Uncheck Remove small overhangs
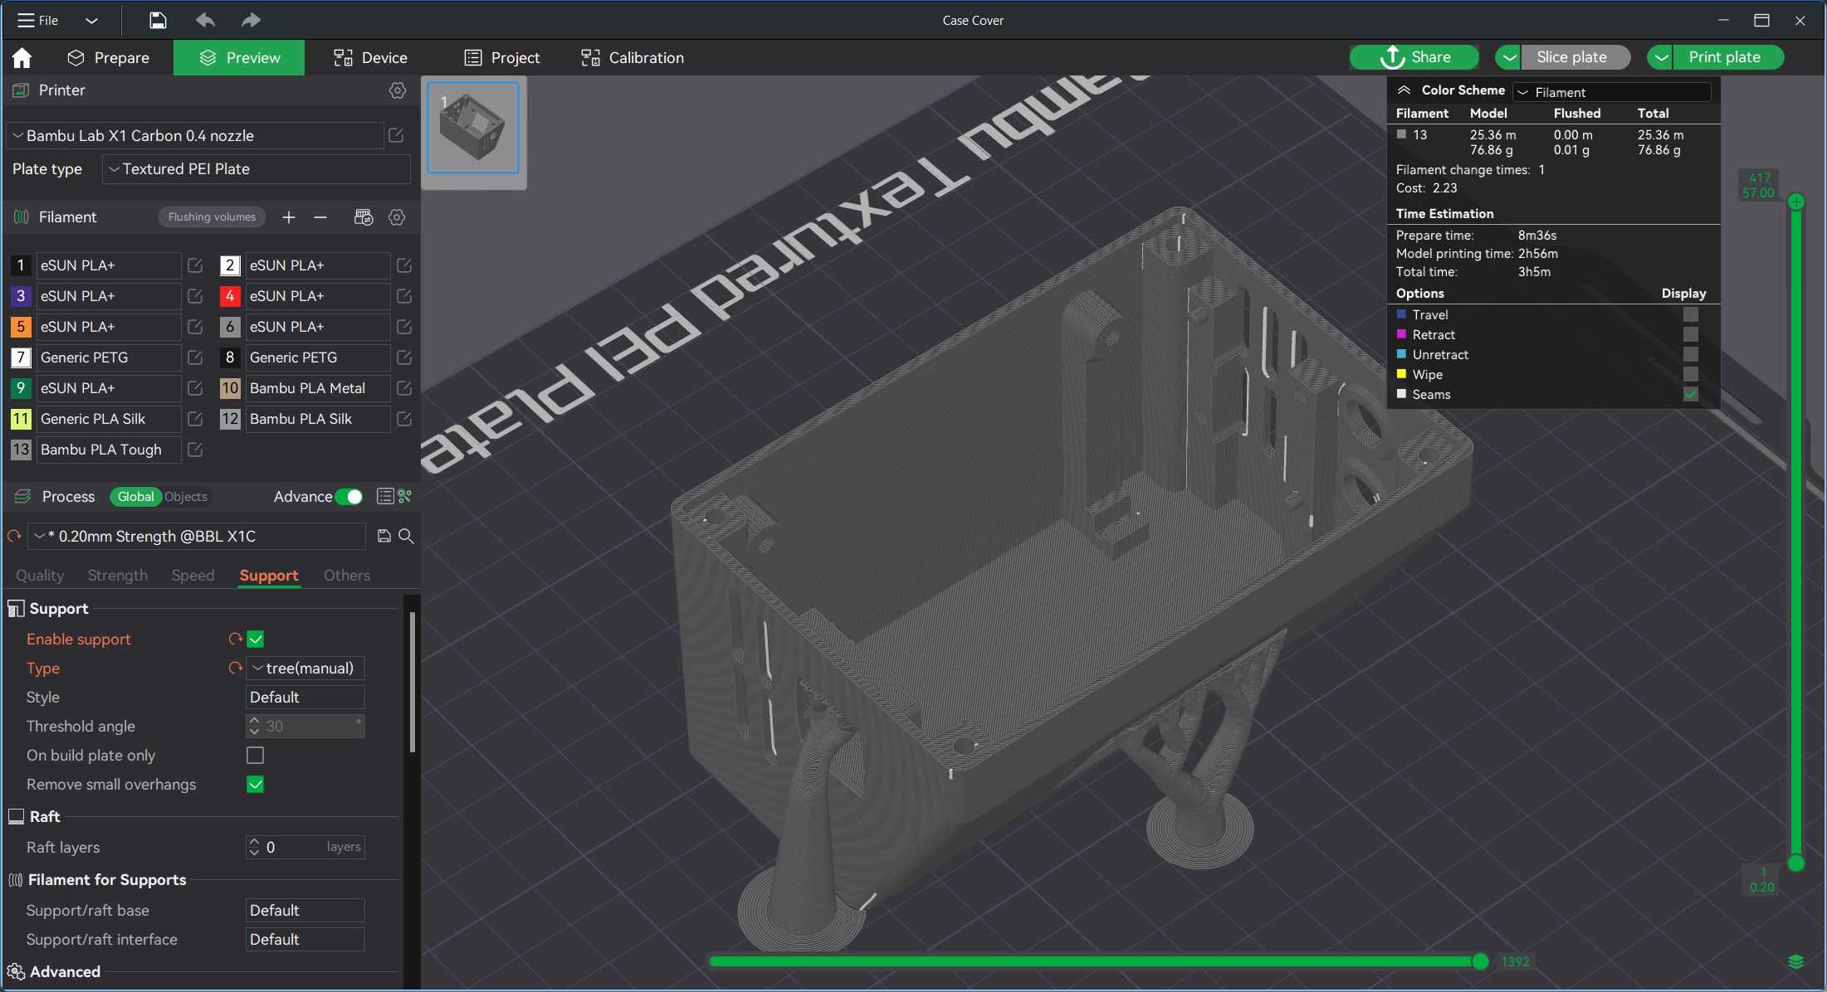The width and height of the screenshot is (1827, 992). point(256,784)
